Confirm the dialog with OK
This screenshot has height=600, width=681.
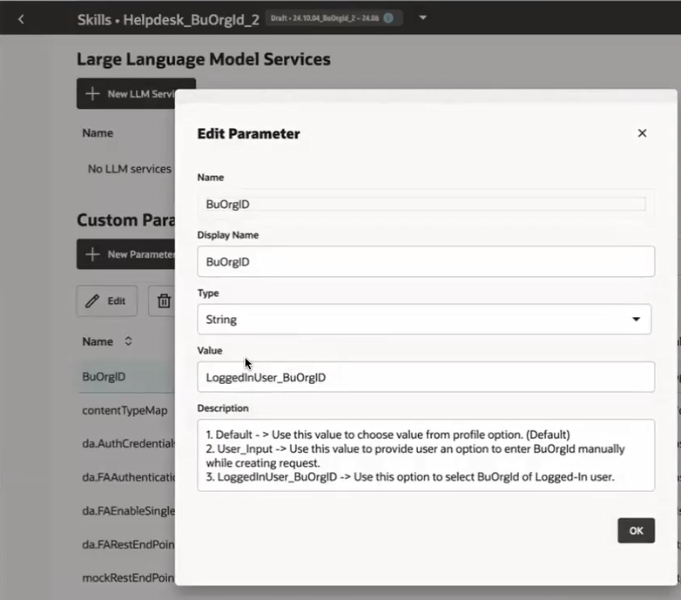[636, 530]
